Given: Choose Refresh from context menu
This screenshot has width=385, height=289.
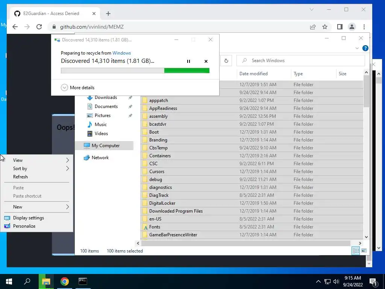Looking at the screenshot, I should [x=37, y=177].
